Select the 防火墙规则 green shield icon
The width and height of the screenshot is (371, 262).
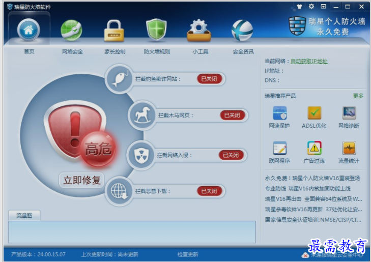pyautogui.click(x=156, y=30)
